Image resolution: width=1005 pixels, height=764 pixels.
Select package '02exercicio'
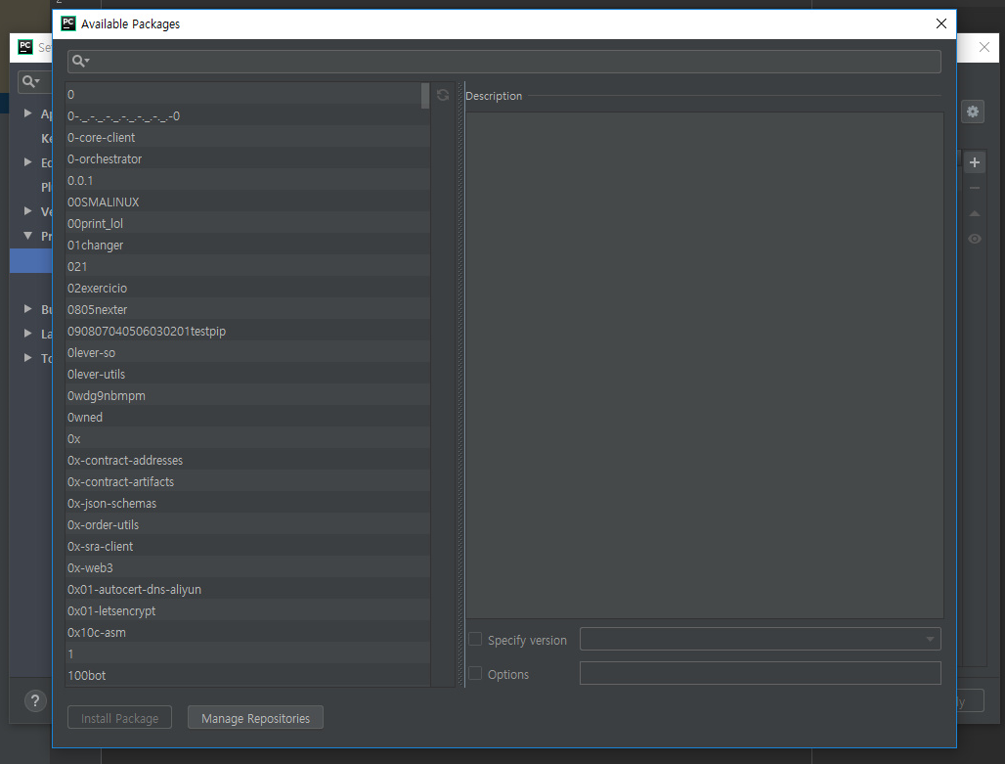[x=247, y=288]
